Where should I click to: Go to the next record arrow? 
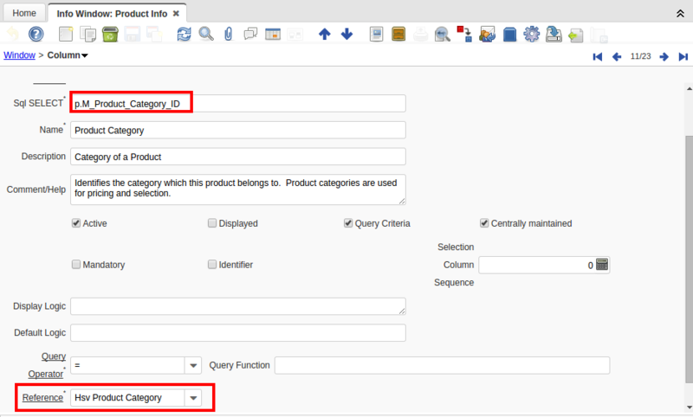click(x=664, y=56)
